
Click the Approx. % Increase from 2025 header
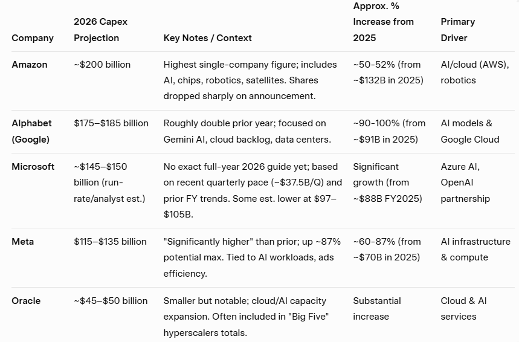coord(383,22)
